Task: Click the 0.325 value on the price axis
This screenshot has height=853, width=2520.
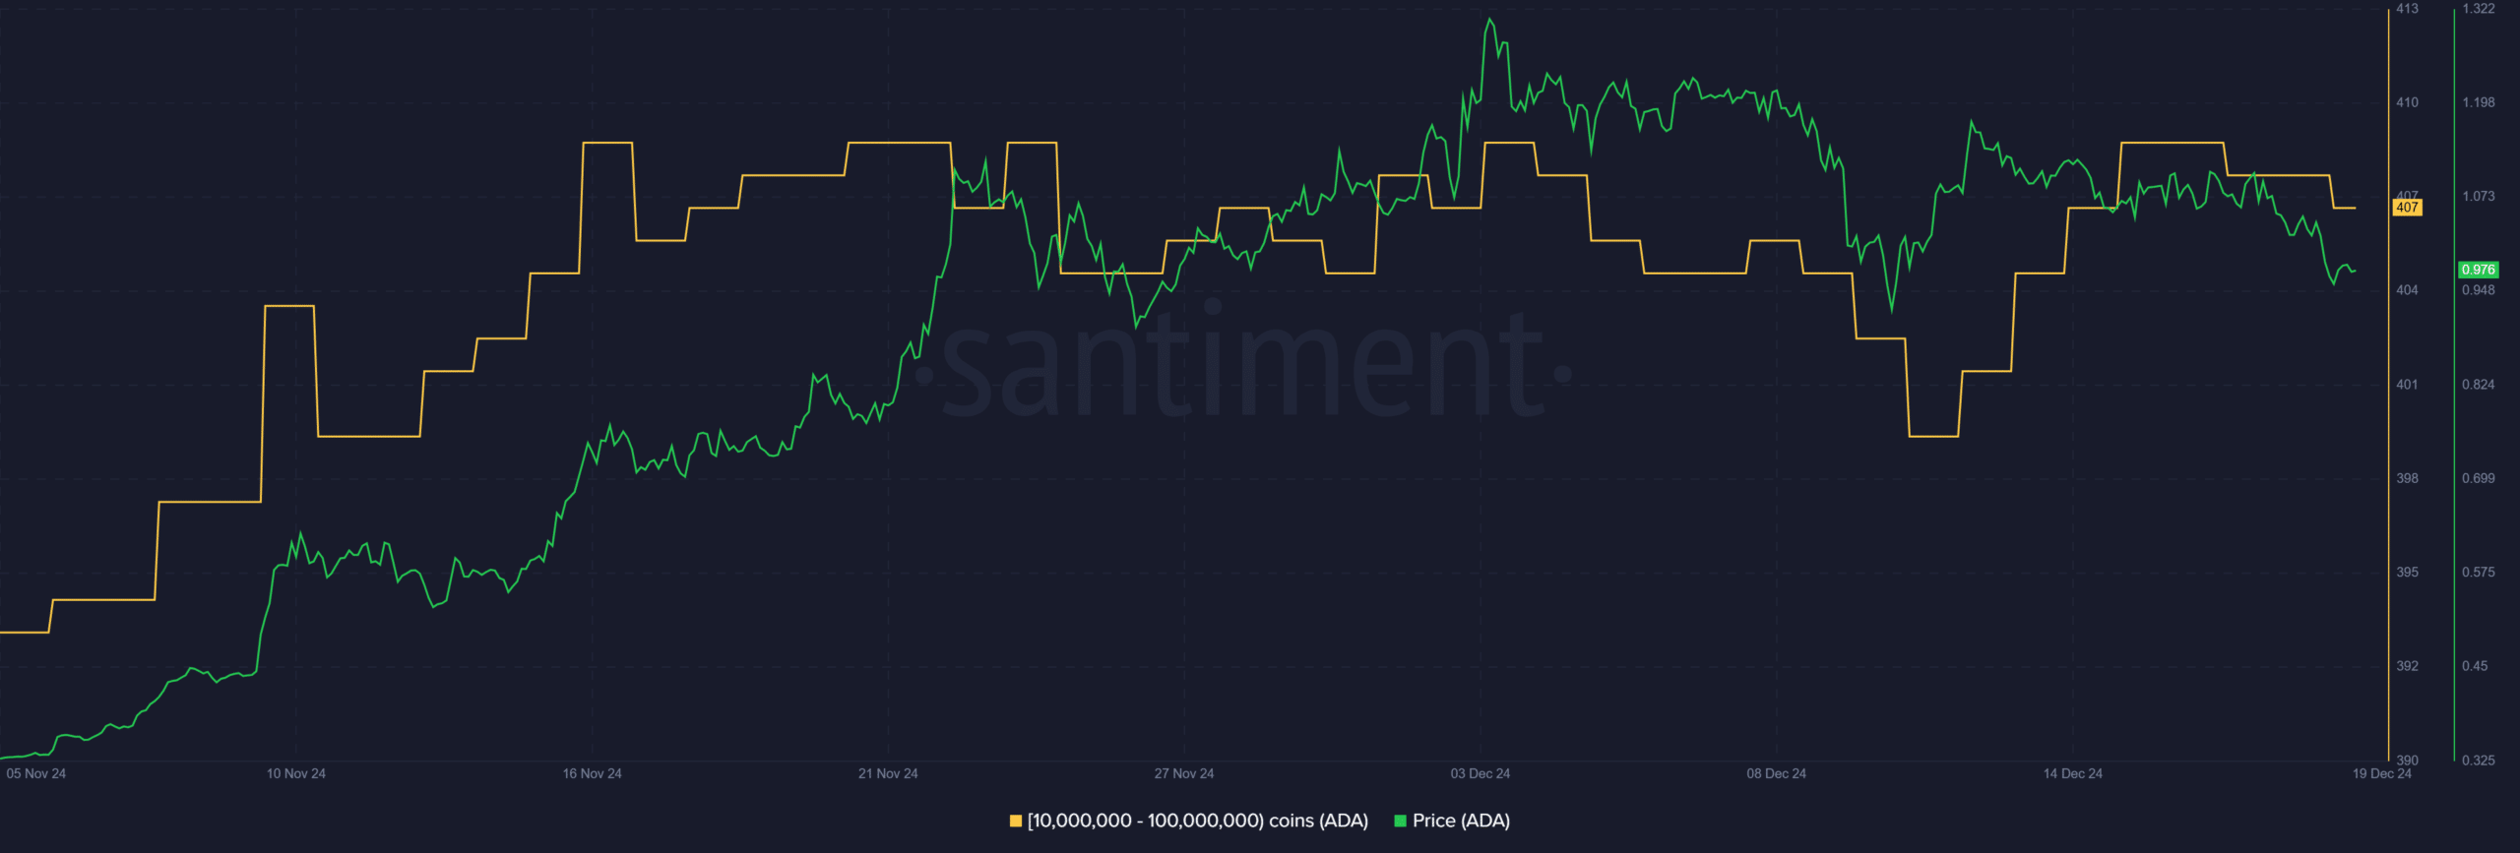Action: tap(2478, 760)
